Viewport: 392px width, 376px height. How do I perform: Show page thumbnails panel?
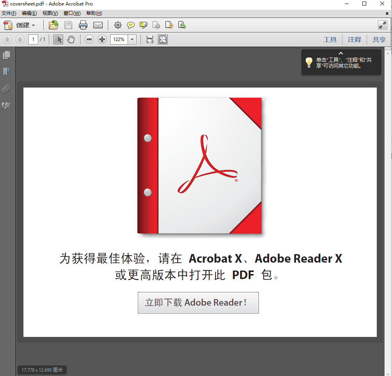click(x=7, y=55)
